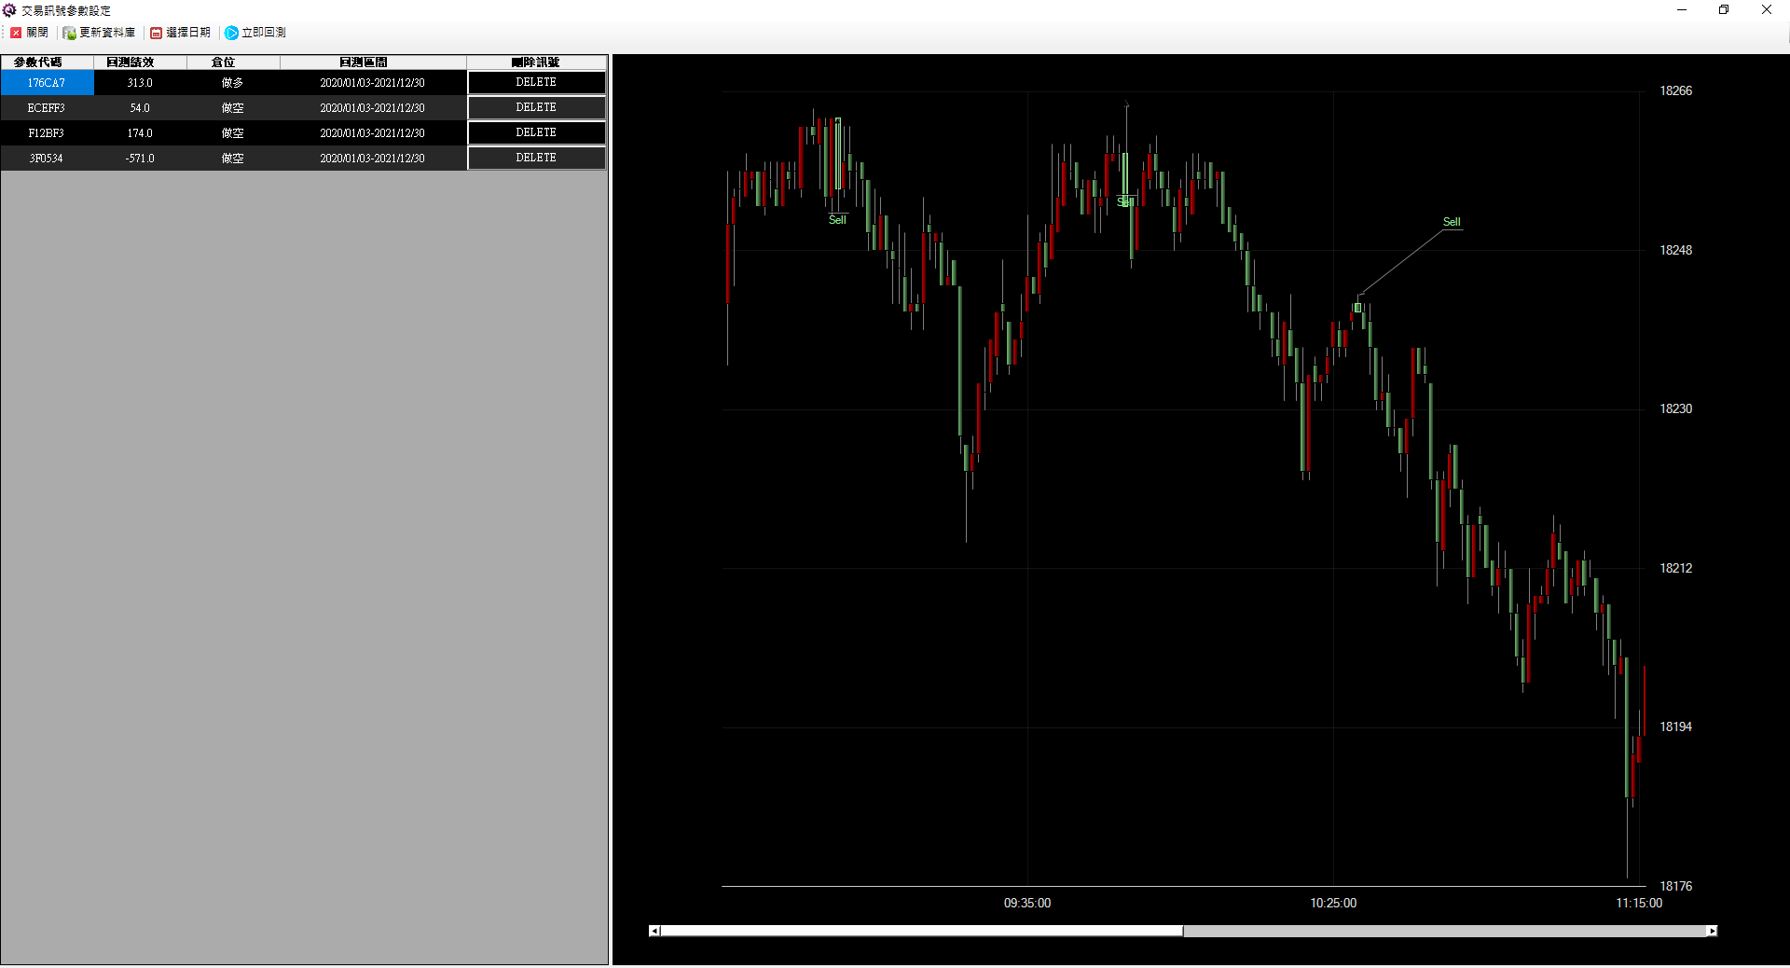The height and width of the screenshot is (968, 1790).
Task: Click the 18230 price axis label
Action: click(x=1675, y=408)
